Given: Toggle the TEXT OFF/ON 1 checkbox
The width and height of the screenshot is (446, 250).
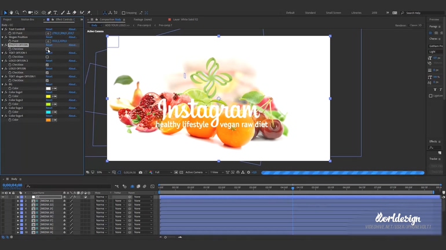Looking at the screenshot, I should click(47, 57).
